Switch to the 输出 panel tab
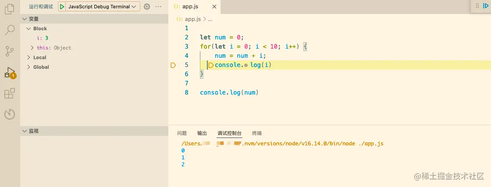491x187 pixels. 202,133
